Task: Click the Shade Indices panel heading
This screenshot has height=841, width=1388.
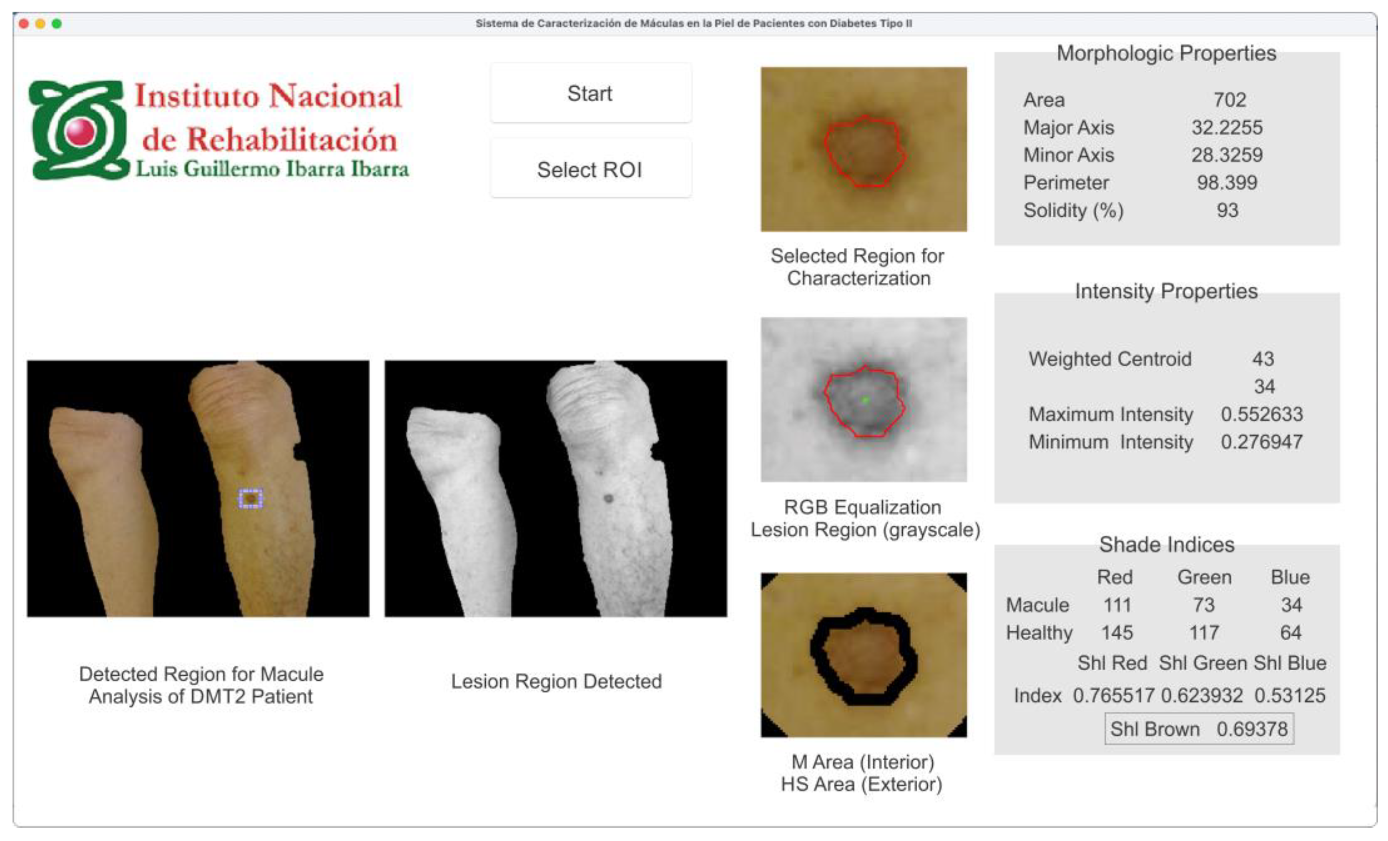Action: tap(1166, 544)
